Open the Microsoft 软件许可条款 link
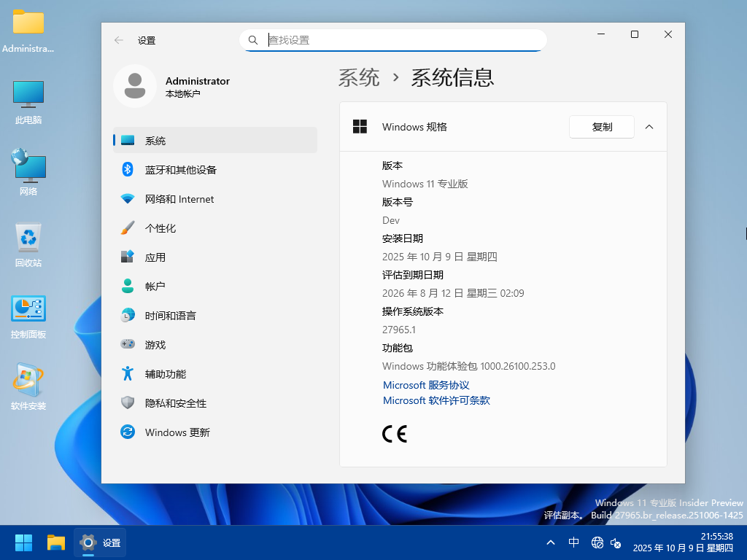This screenshot has width=747, height=560. pyautogui.click(x=436, y=400)
